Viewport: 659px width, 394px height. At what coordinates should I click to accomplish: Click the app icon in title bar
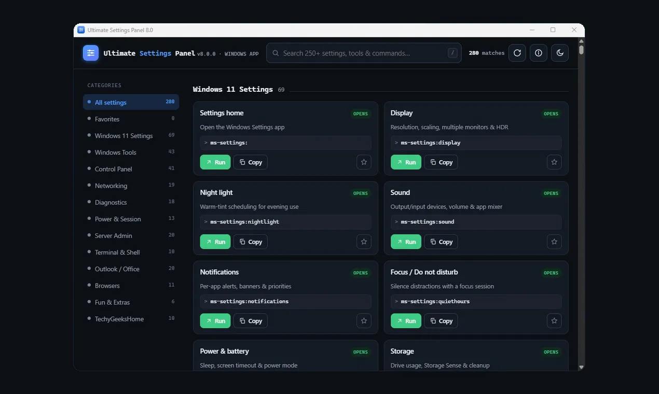pos(81,30)
